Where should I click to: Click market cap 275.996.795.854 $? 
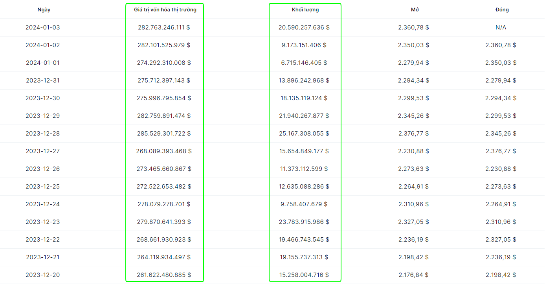(x=164, y=98)
